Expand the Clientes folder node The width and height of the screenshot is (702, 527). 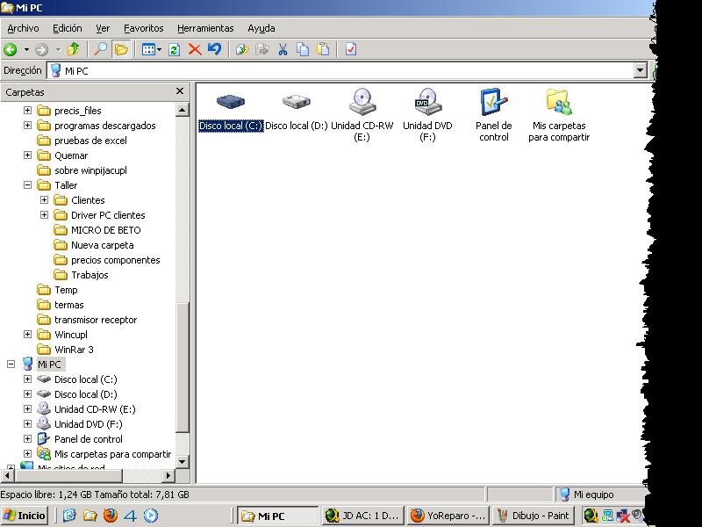[x=45, y=200]
